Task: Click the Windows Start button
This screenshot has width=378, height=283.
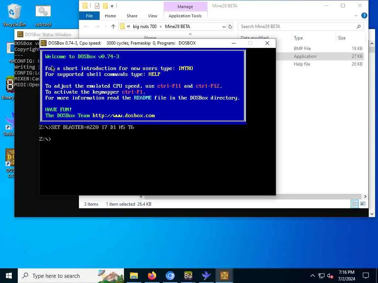Action: click(x=9, y=276)
